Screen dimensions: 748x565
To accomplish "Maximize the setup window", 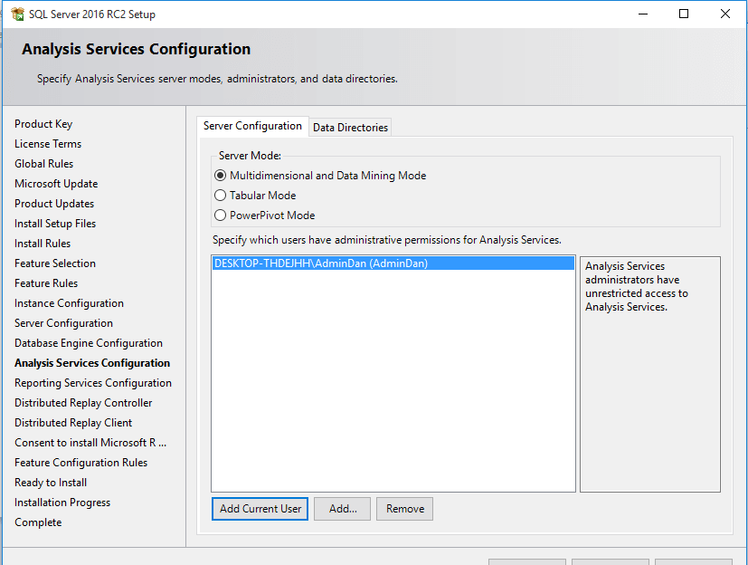I will 684,14.
